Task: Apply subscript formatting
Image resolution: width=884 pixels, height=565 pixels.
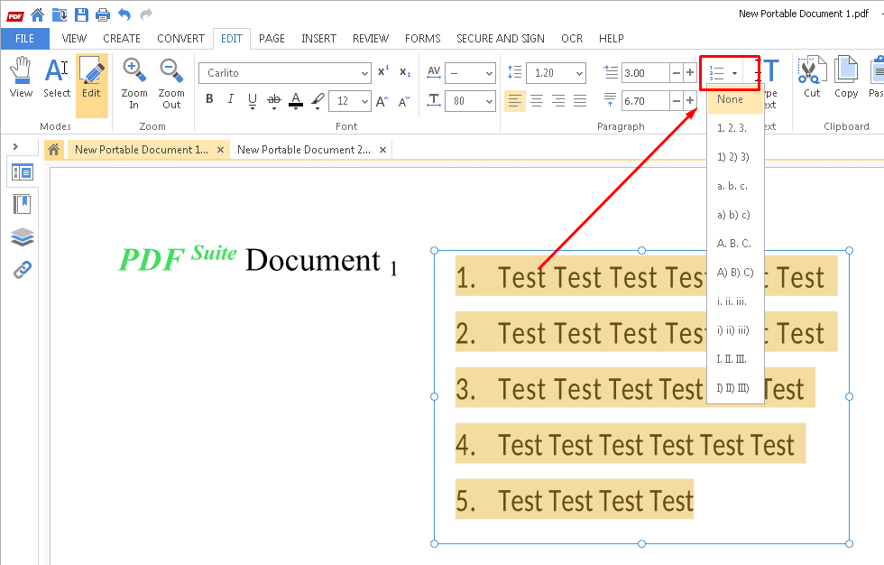Action: pyautogui.click(x=405, y=73)
